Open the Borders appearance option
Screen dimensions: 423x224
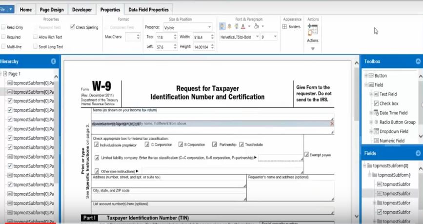coord(291,27)
